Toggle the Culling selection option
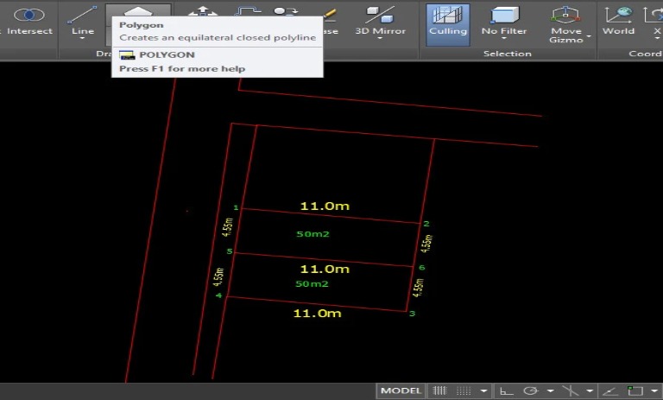The height and width of the screenshot is (400, 663). pyautogui.click(x=448, y=24)
